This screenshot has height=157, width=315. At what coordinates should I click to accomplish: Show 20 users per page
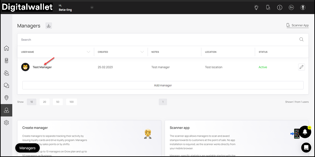point(45,102)
